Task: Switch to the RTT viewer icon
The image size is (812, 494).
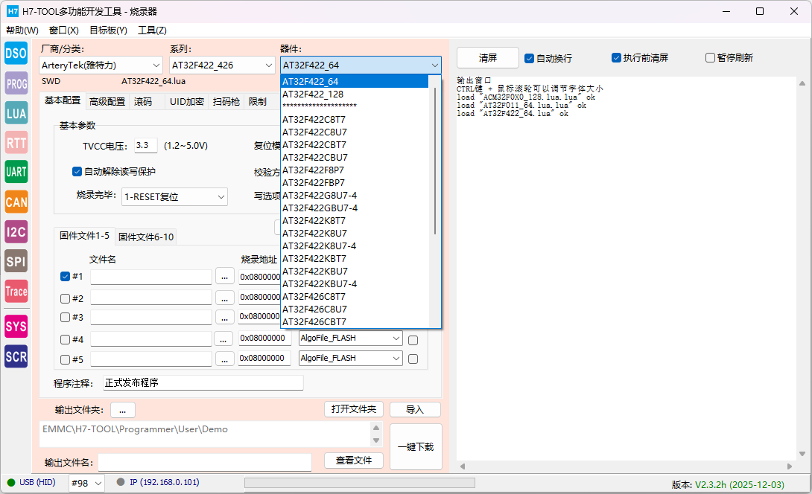Action: click(x=16, y=143)
